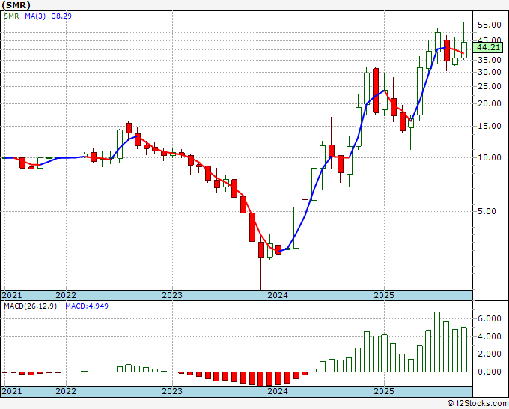Viewport: 509px width, 409px height.
Task: Click the 2023 label on MACD timeline
Action: pos(172,391)
